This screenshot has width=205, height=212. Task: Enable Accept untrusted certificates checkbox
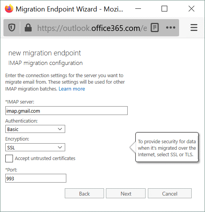(x=9, y=159)
